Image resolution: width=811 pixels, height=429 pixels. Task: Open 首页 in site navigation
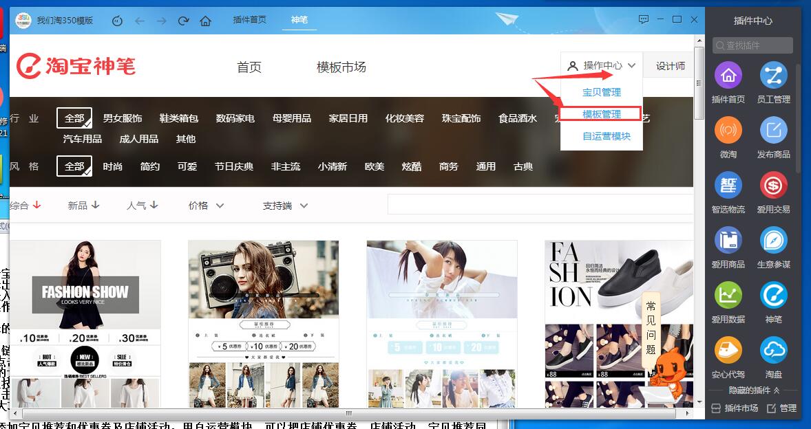(249, 67)
